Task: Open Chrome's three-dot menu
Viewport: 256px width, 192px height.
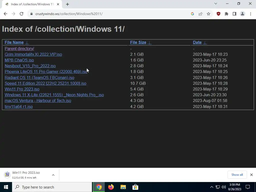Action: [x=250, y=14]
